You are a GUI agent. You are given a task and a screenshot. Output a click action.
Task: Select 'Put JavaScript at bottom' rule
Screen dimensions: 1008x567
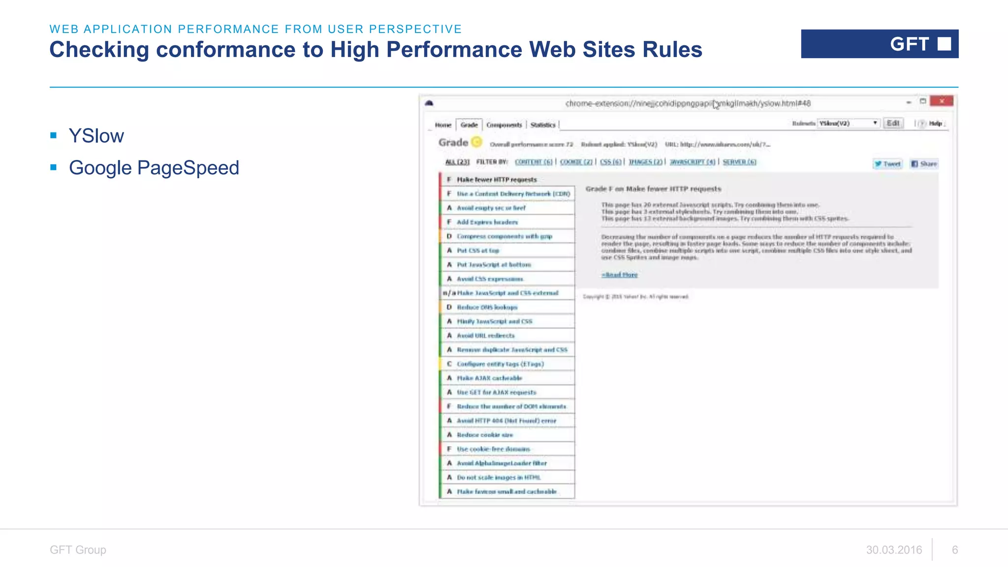point(507,265)
